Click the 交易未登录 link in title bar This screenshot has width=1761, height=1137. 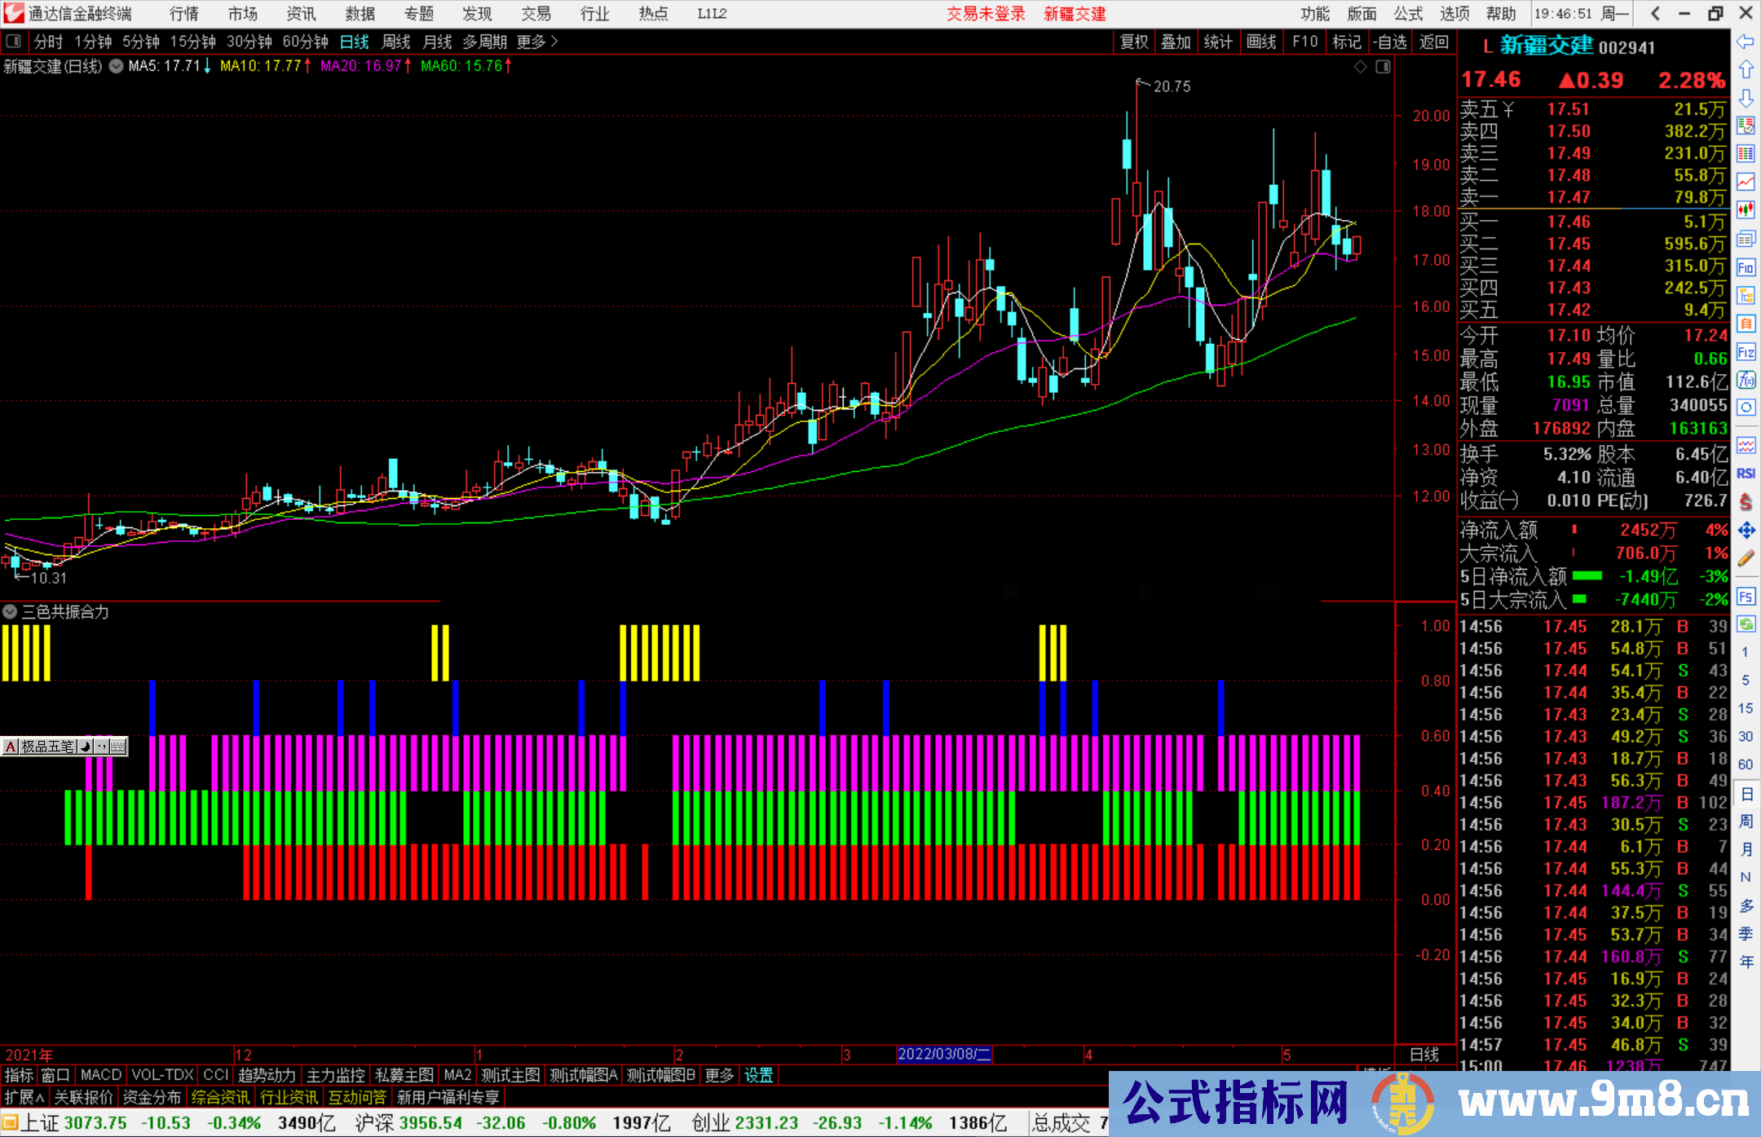point(986,14)
